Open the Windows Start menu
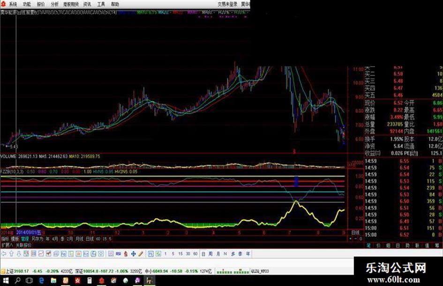This screenshot has height=286, width=443. click(5, 281)
